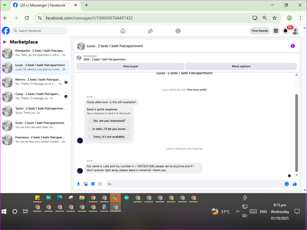Click the voice clip microphone icon

click(79, 184)
